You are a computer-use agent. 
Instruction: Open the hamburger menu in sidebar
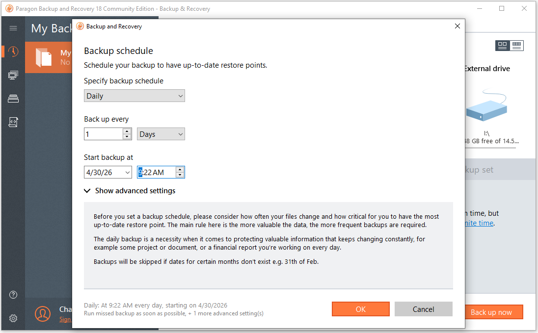13,28
